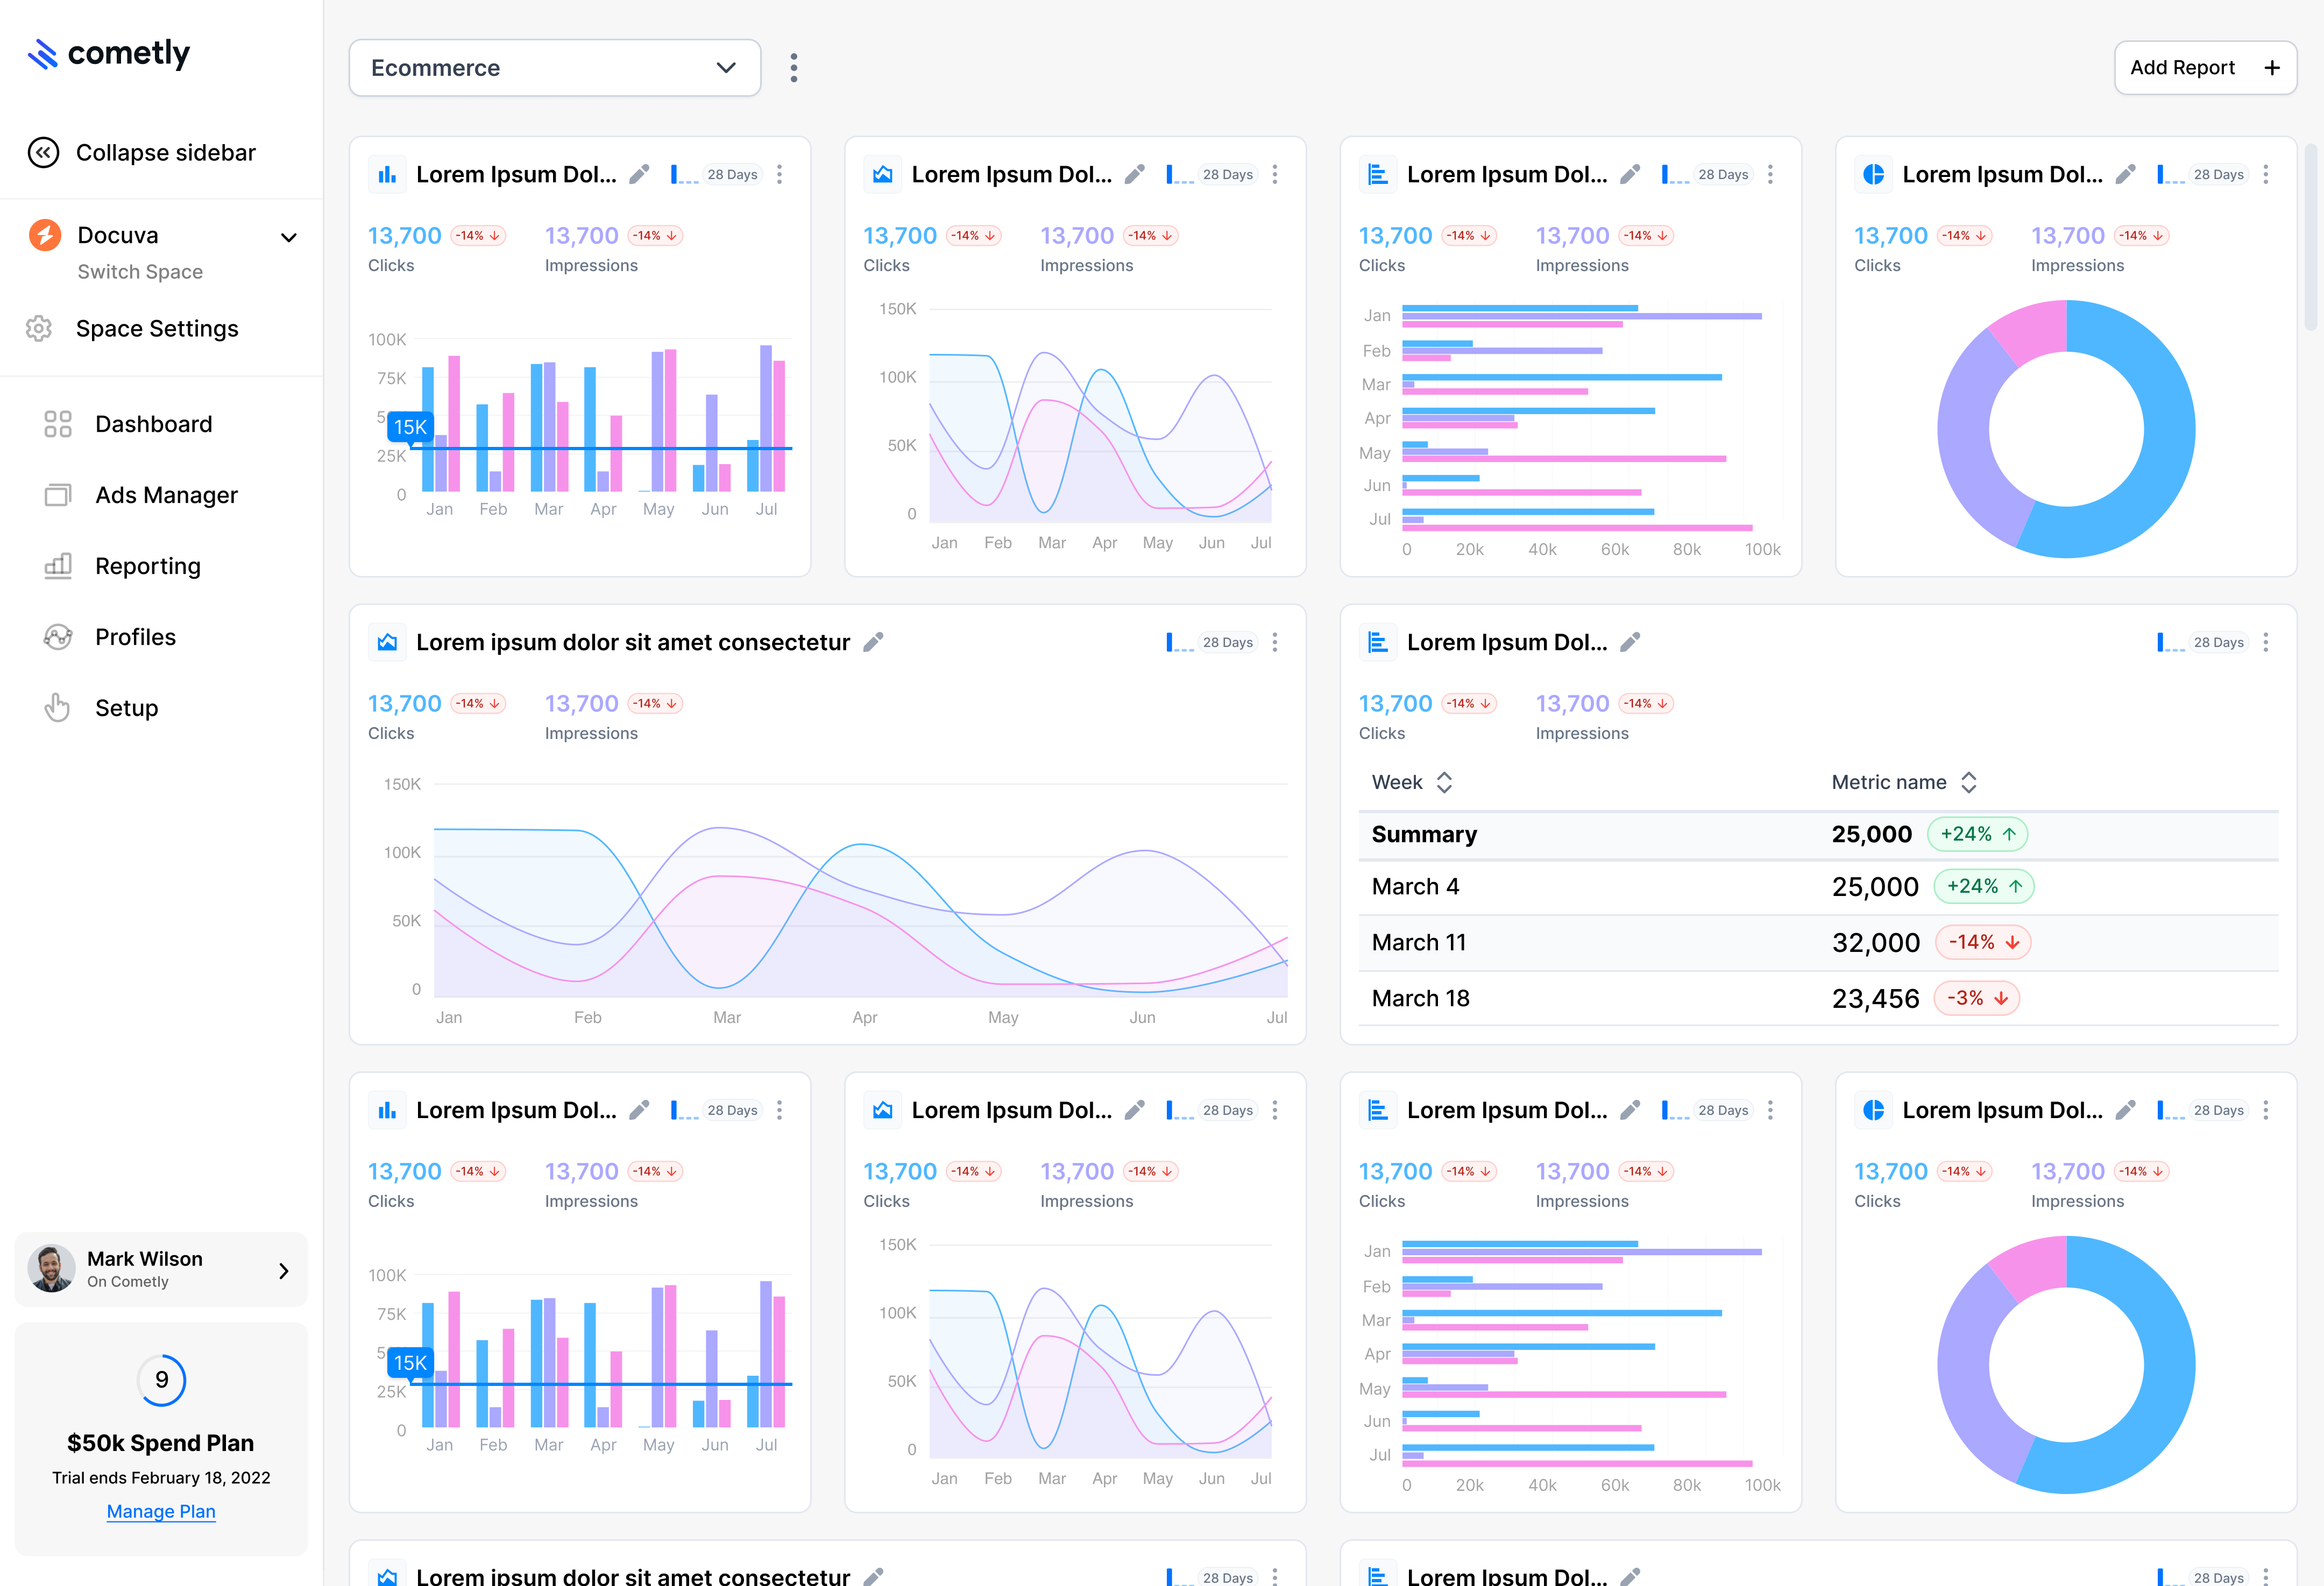
Task: Edit title of third-row bar chart card
Action: click(x=639, y=1110)
